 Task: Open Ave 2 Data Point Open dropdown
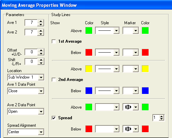pos(41,112)
